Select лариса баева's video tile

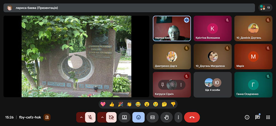pyautogui.click(x=172, y=28)
